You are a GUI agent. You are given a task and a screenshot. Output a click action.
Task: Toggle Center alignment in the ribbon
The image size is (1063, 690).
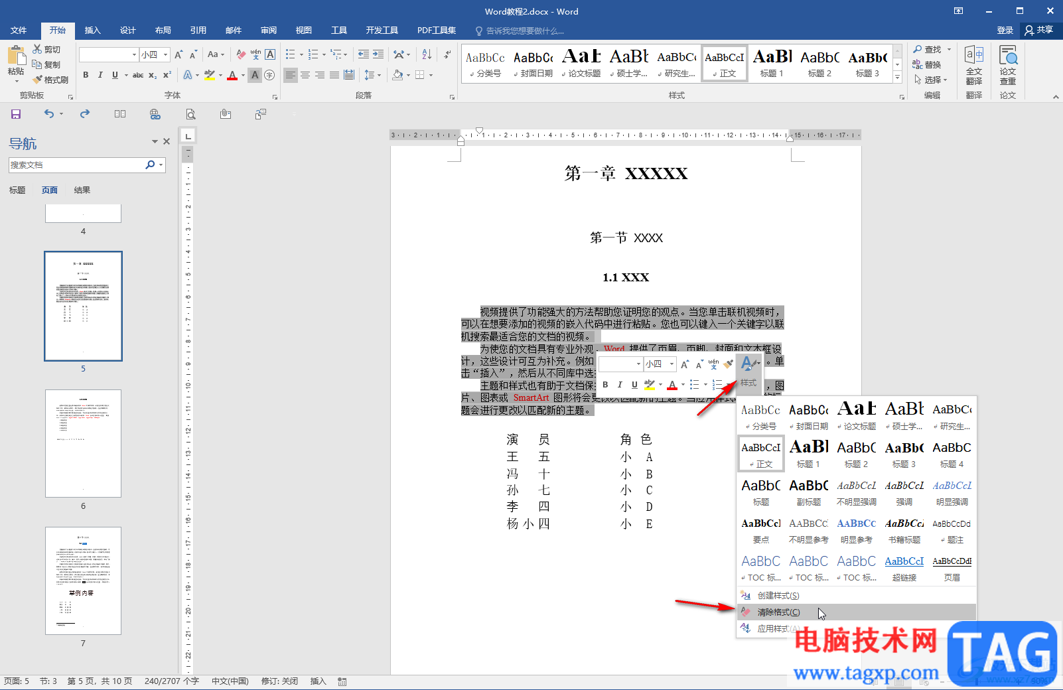coord(305,75)
